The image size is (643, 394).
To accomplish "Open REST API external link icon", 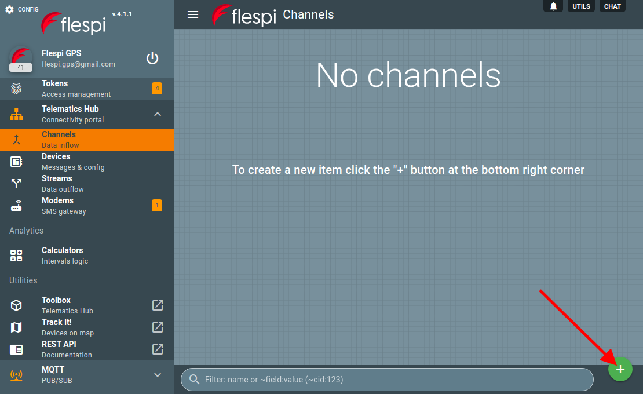I will [158, 349].
